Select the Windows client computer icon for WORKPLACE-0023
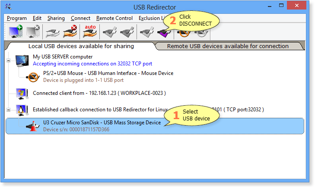 click(22, 94)
